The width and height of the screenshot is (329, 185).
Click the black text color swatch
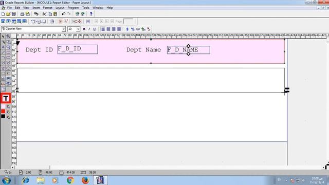tap(3, 117)
